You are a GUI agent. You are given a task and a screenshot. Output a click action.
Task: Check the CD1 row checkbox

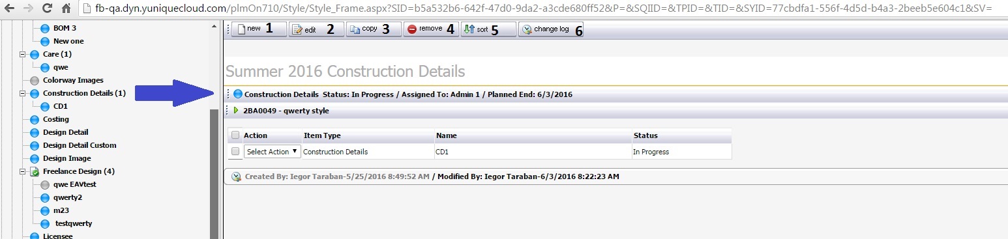235,151
